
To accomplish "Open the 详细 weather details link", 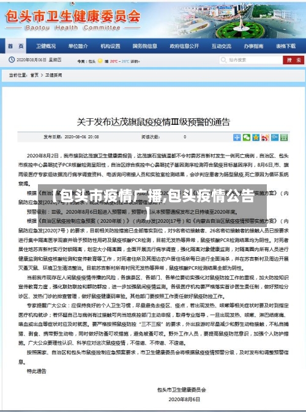I will tap(135, 61).
